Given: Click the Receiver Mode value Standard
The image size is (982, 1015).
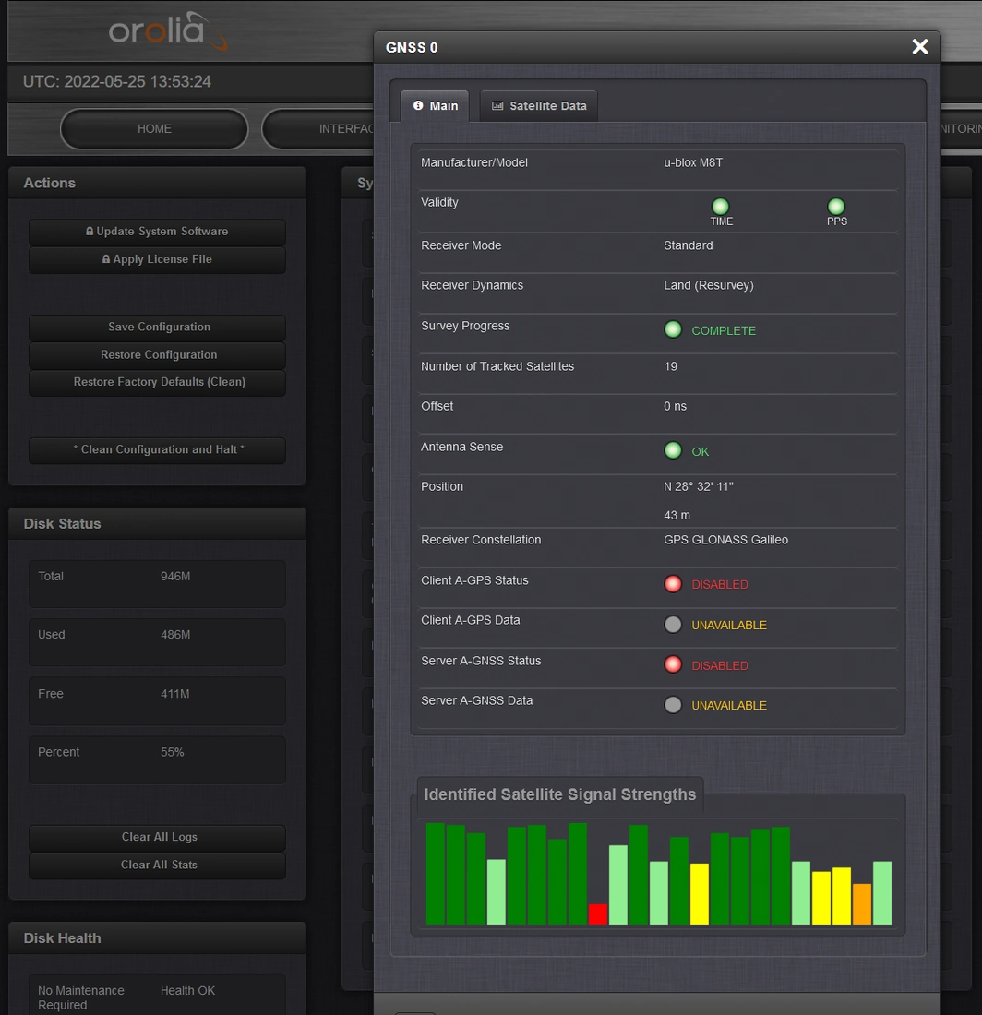Looking at the screenshot, I should coord(689,245).
